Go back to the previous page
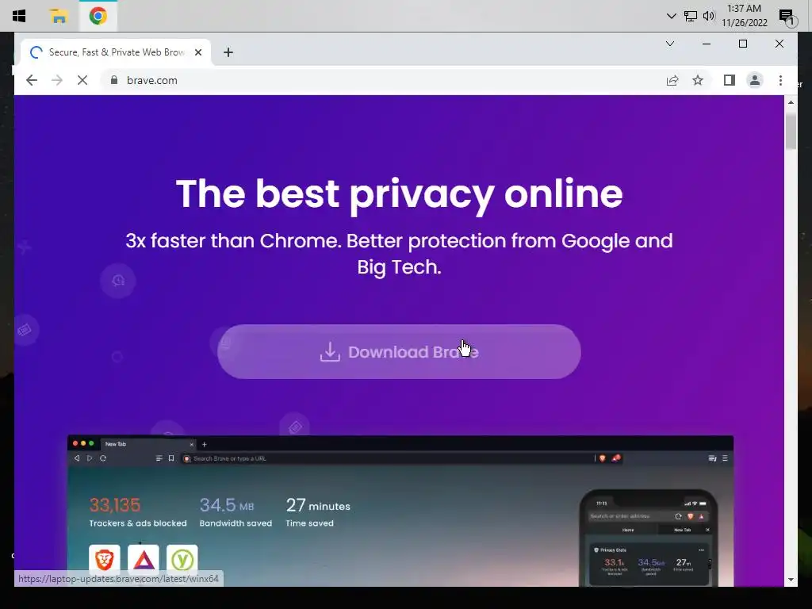Viewport: 812px width, 609px height. (32, 80)
